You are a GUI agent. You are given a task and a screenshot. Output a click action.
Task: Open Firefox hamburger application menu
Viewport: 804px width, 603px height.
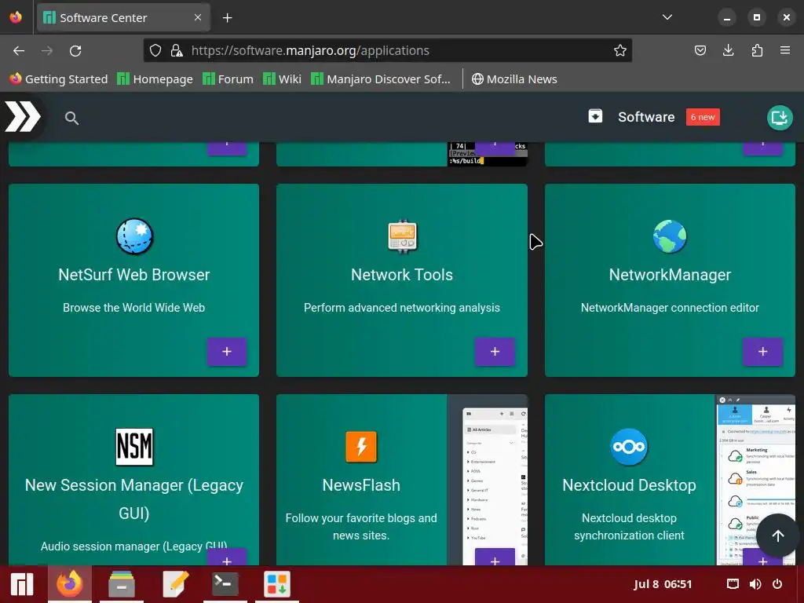click(785, 50)
